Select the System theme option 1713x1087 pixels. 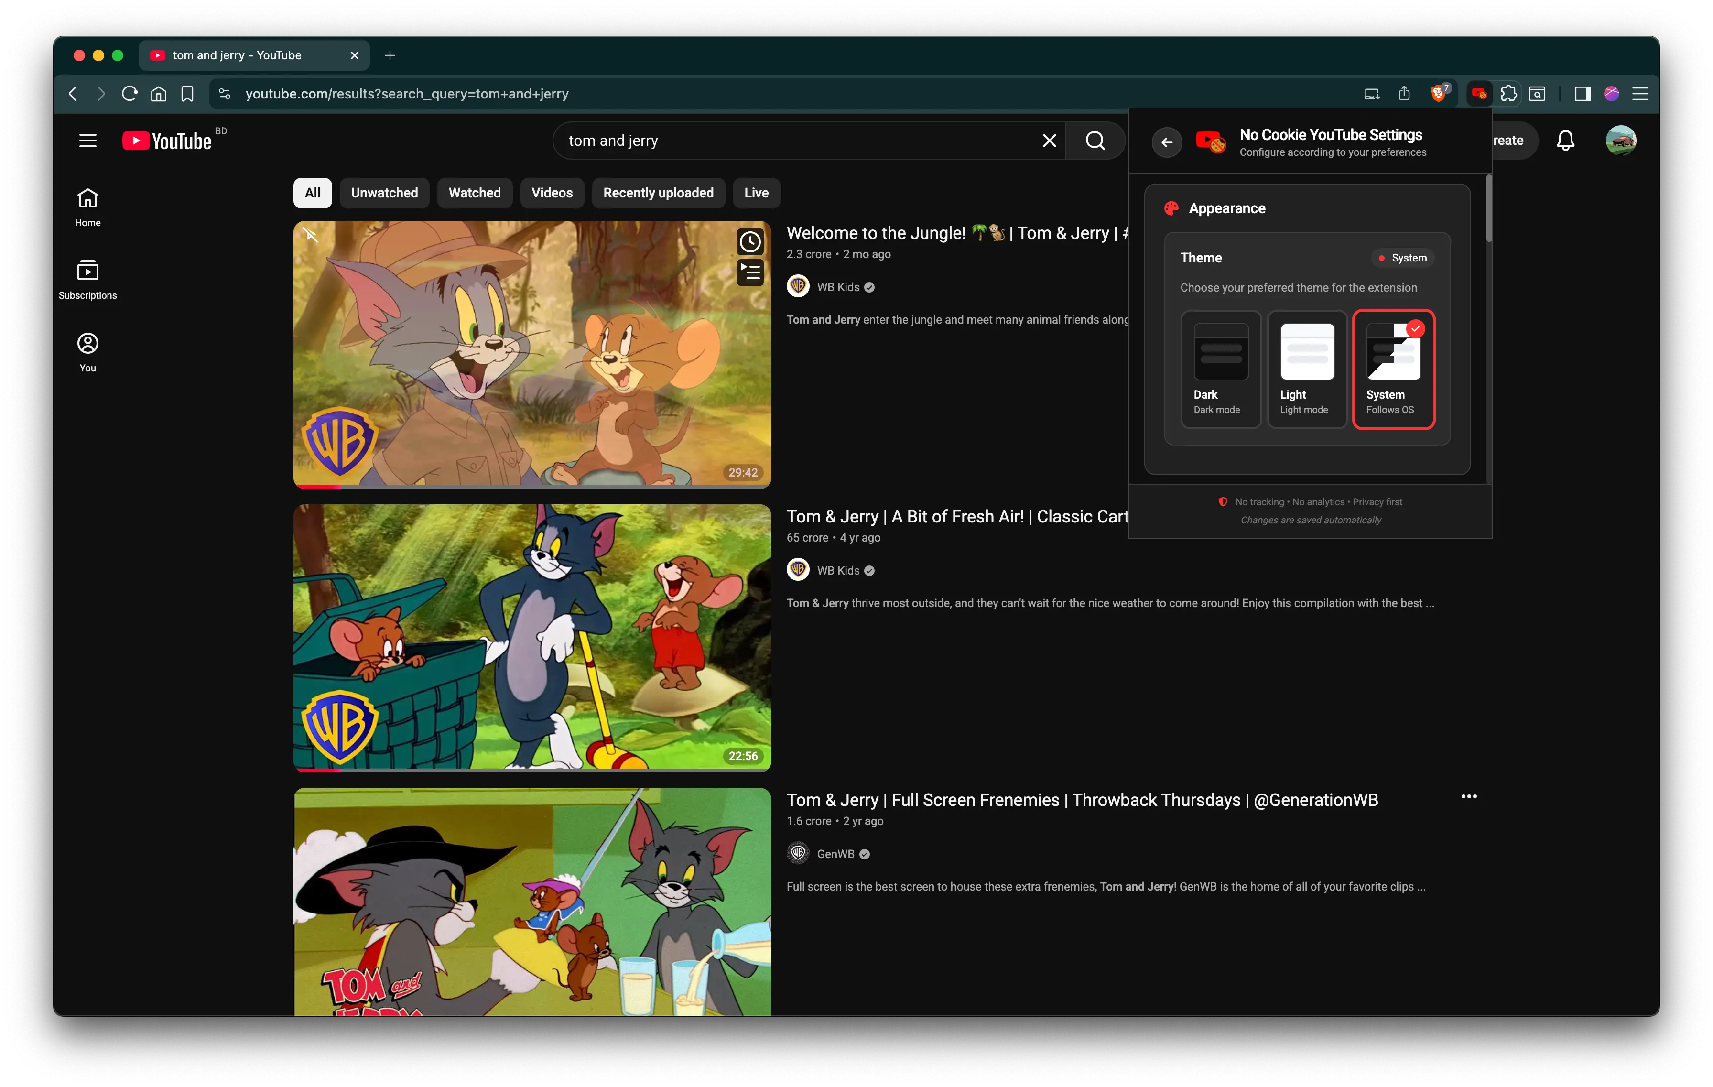tap(1393, 369)
